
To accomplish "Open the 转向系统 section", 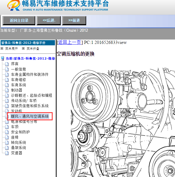I will point(19,142).
